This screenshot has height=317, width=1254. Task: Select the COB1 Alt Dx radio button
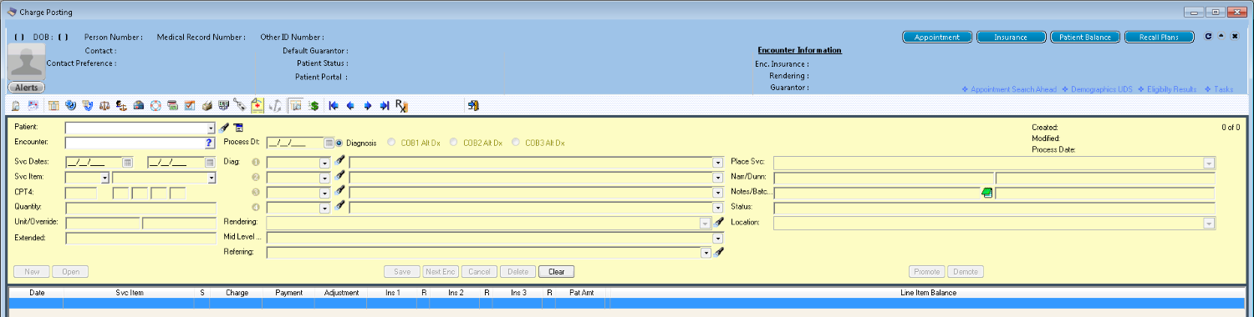[391, 143]
